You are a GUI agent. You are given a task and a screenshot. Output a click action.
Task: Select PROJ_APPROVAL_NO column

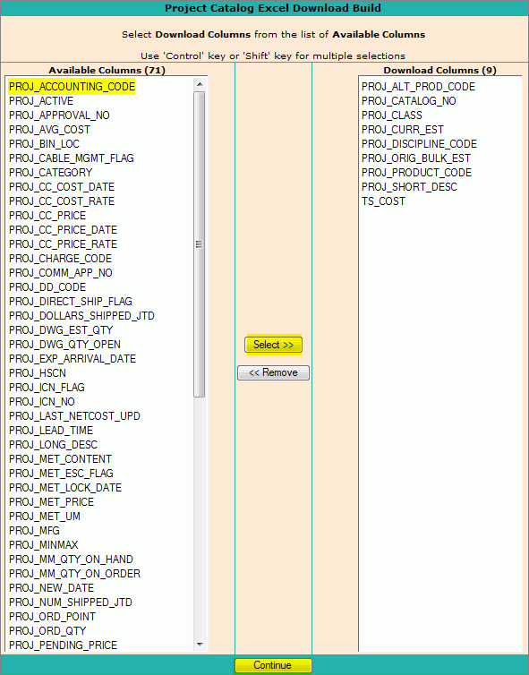coord(59,115)
